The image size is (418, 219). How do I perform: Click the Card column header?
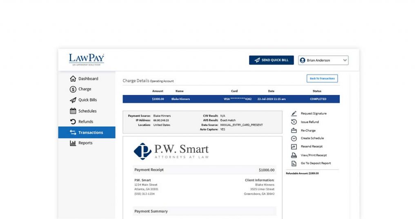click(234, 91)
